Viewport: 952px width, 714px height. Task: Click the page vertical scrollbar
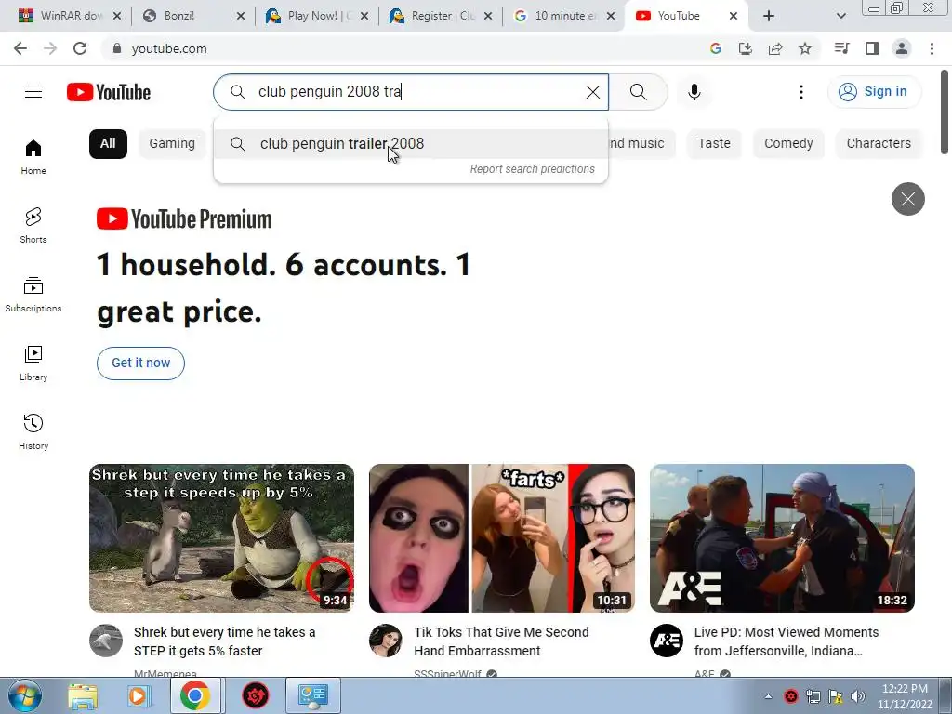[945, 112]
